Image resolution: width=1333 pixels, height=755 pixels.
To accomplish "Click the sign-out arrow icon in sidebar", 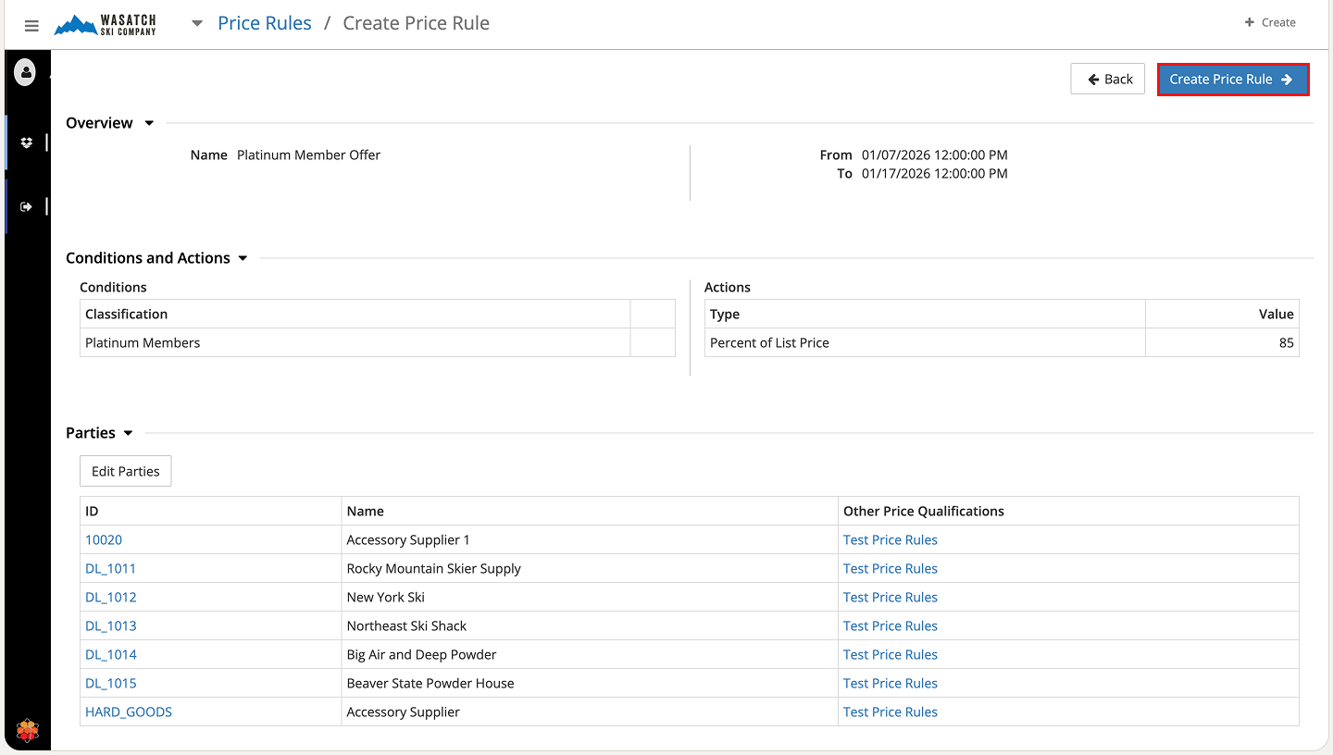I will click(x=26, y=206).
